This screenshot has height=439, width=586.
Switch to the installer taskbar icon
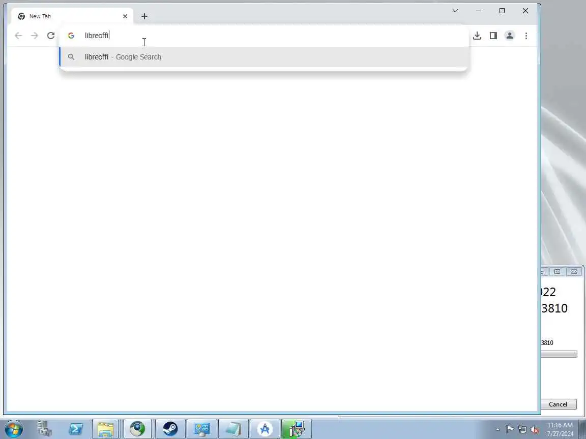297,428
